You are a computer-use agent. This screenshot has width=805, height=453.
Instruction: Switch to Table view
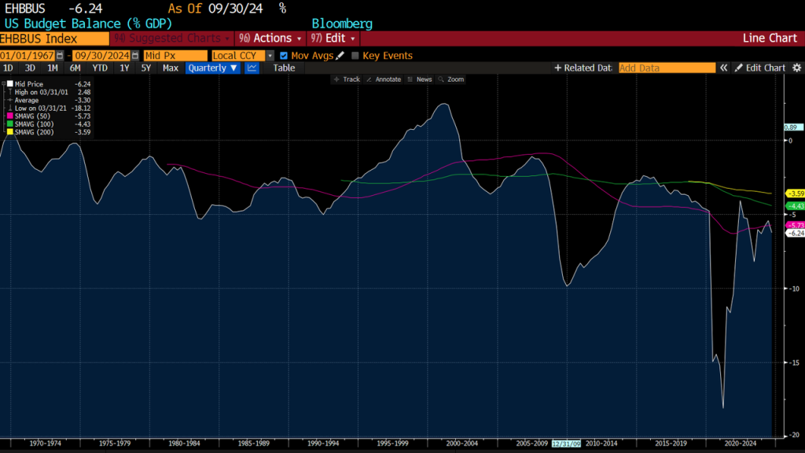click(x=284, y=68)
